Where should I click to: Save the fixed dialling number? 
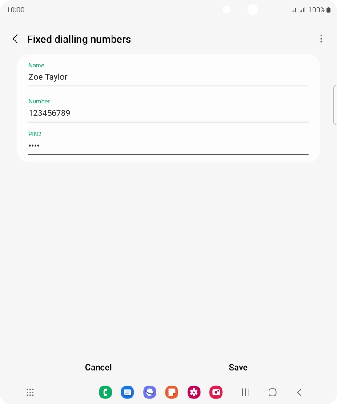point(238,367)
